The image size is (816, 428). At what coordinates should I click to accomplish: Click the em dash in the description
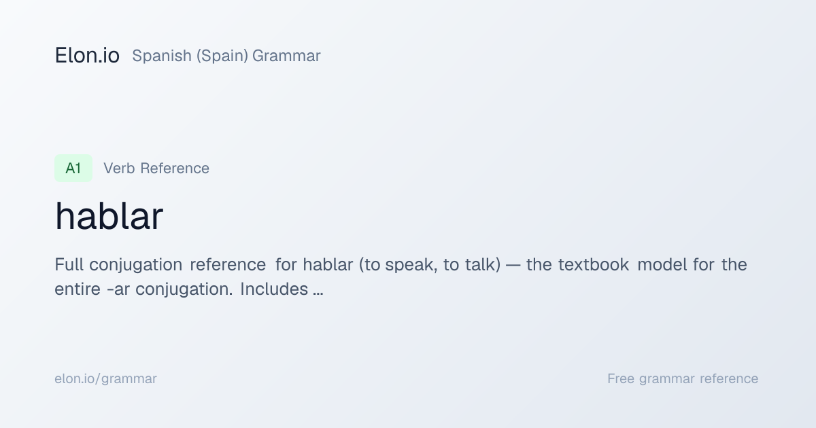(513, 264)
